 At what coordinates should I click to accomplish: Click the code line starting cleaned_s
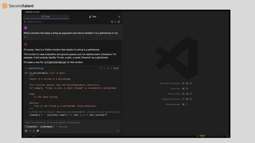[x=68, y=115]
